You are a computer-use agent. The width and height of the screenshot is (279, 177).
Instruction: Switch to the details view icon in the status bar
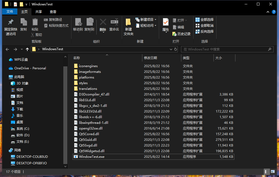[x=267, y=172]
